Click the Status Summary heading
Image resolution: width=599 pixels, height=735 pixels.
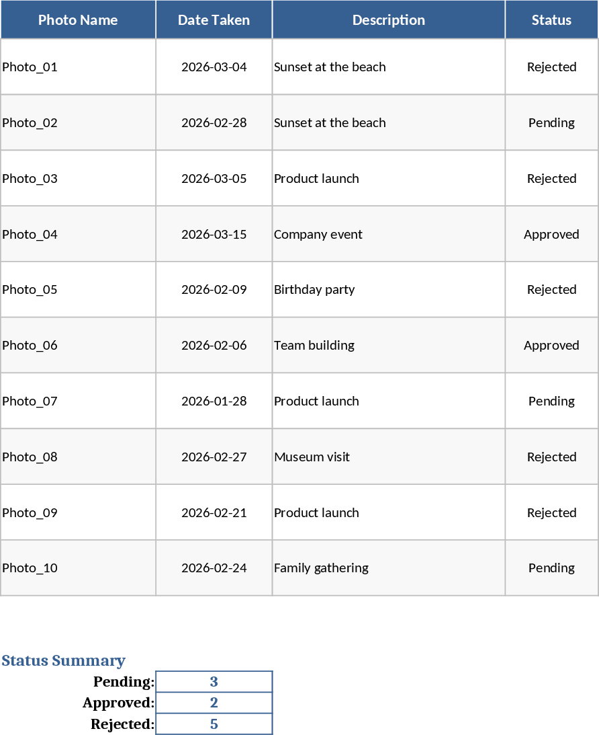[x=63, y=660]
